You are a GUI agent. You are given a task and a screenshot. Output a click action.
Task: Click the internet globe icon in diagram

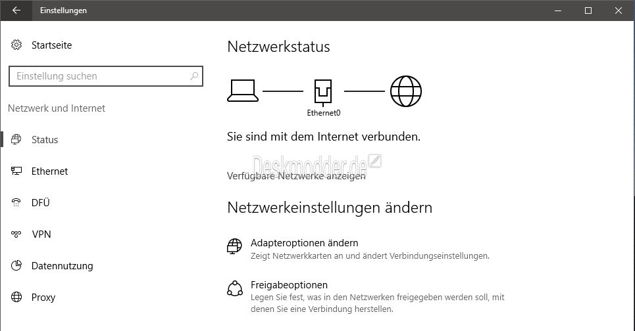point(406,91)
